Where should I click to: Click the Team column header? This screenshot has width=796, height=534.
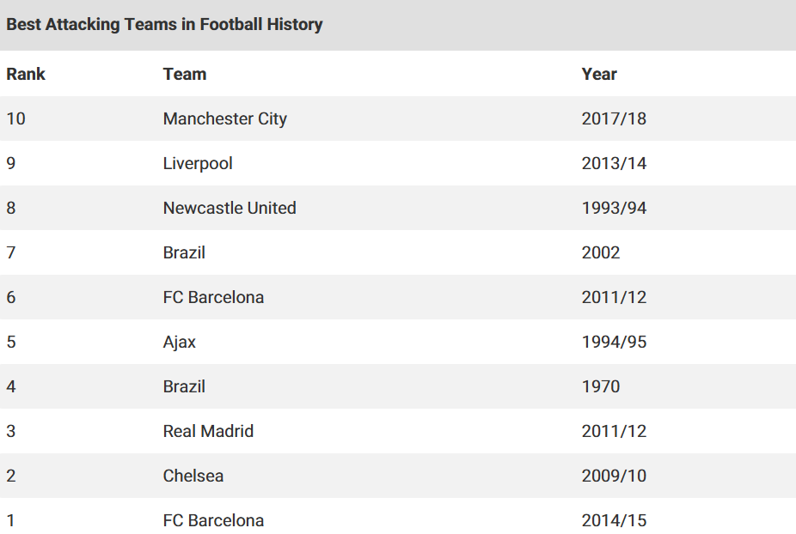[185, 74]
